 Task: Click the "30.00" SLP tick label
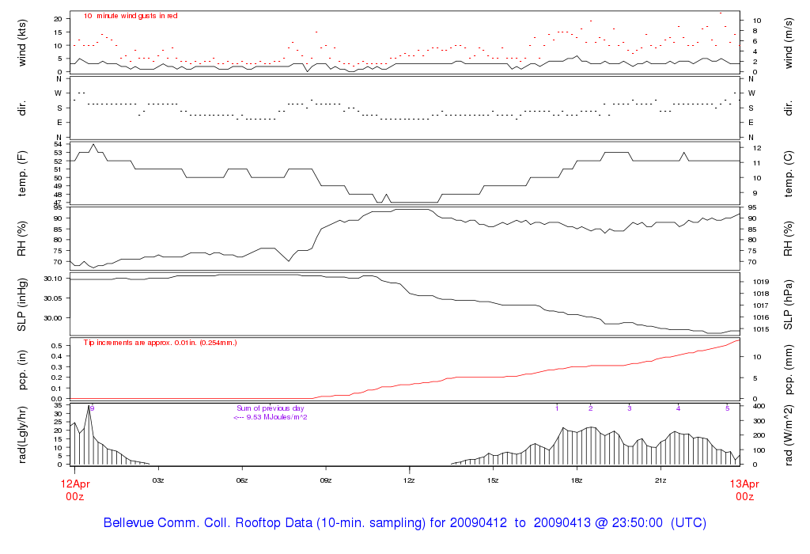coord(53,318)
